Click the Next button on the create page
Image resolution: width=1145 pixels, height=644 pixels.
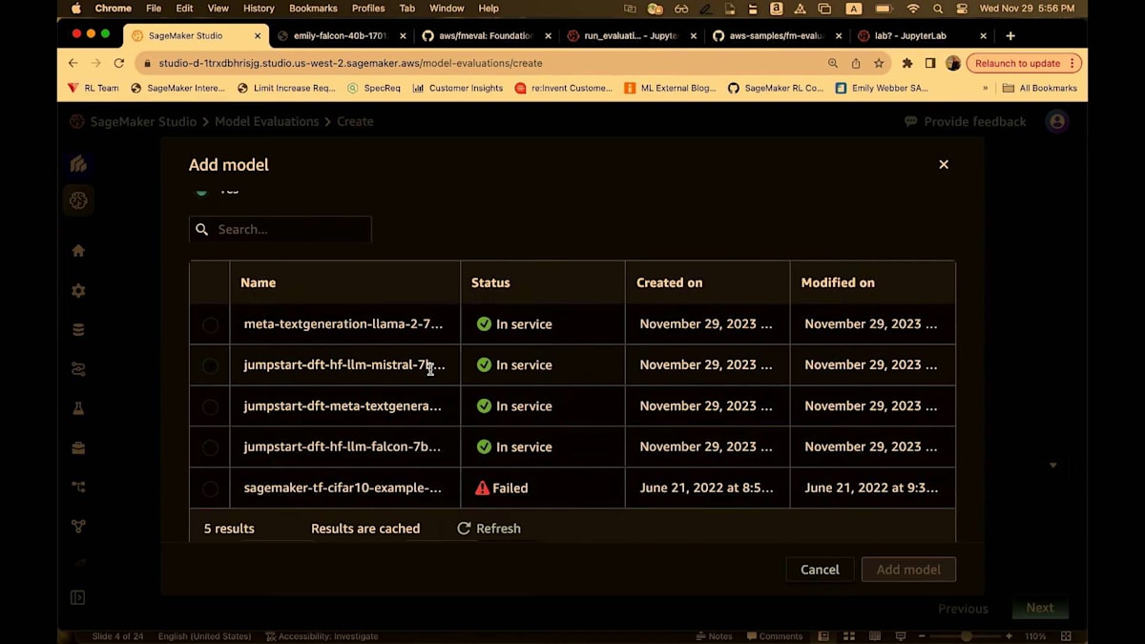[1040, 608]
